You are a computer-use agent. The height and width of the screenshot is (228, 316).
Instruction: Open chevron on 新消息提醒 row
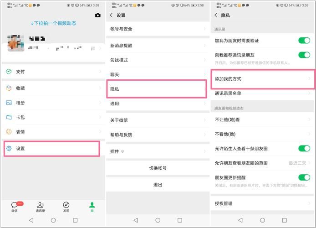click(204, 46)
